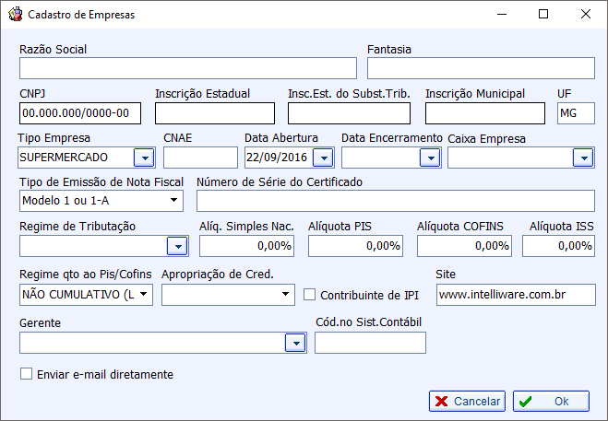Click the red X Cancelar button

[467, 401]
